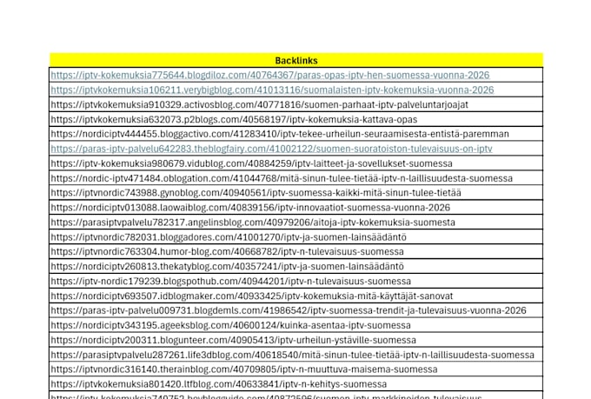Open the theblogfairy.com suomen-suoratoiston link
The height and width of the screenshot is (399, 591).
(271, 149)
